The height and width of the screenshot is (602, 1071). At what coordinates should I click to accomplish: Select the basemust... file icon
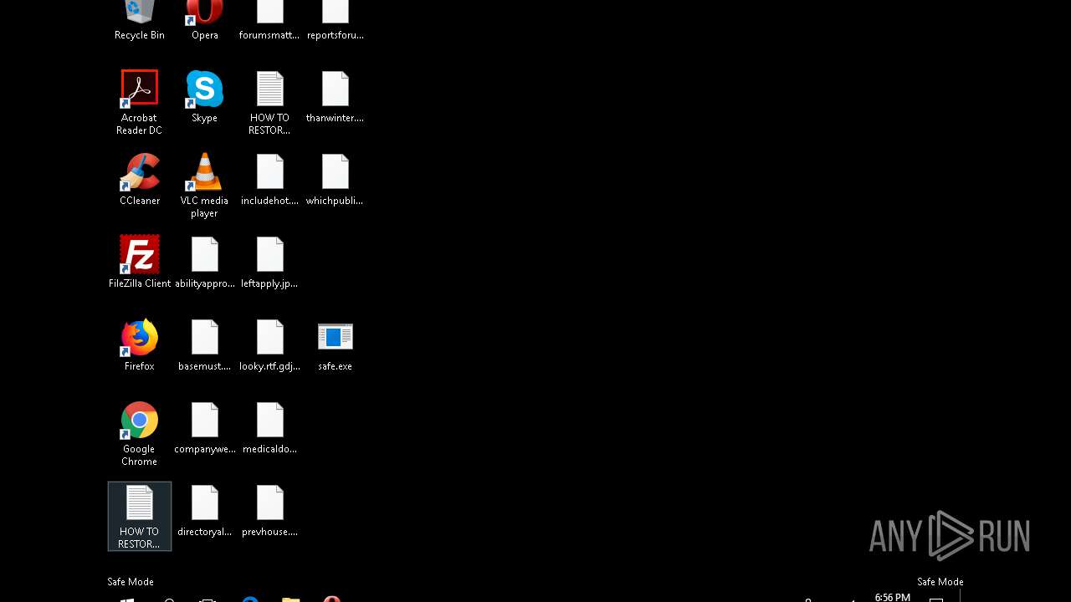[204, 344]
